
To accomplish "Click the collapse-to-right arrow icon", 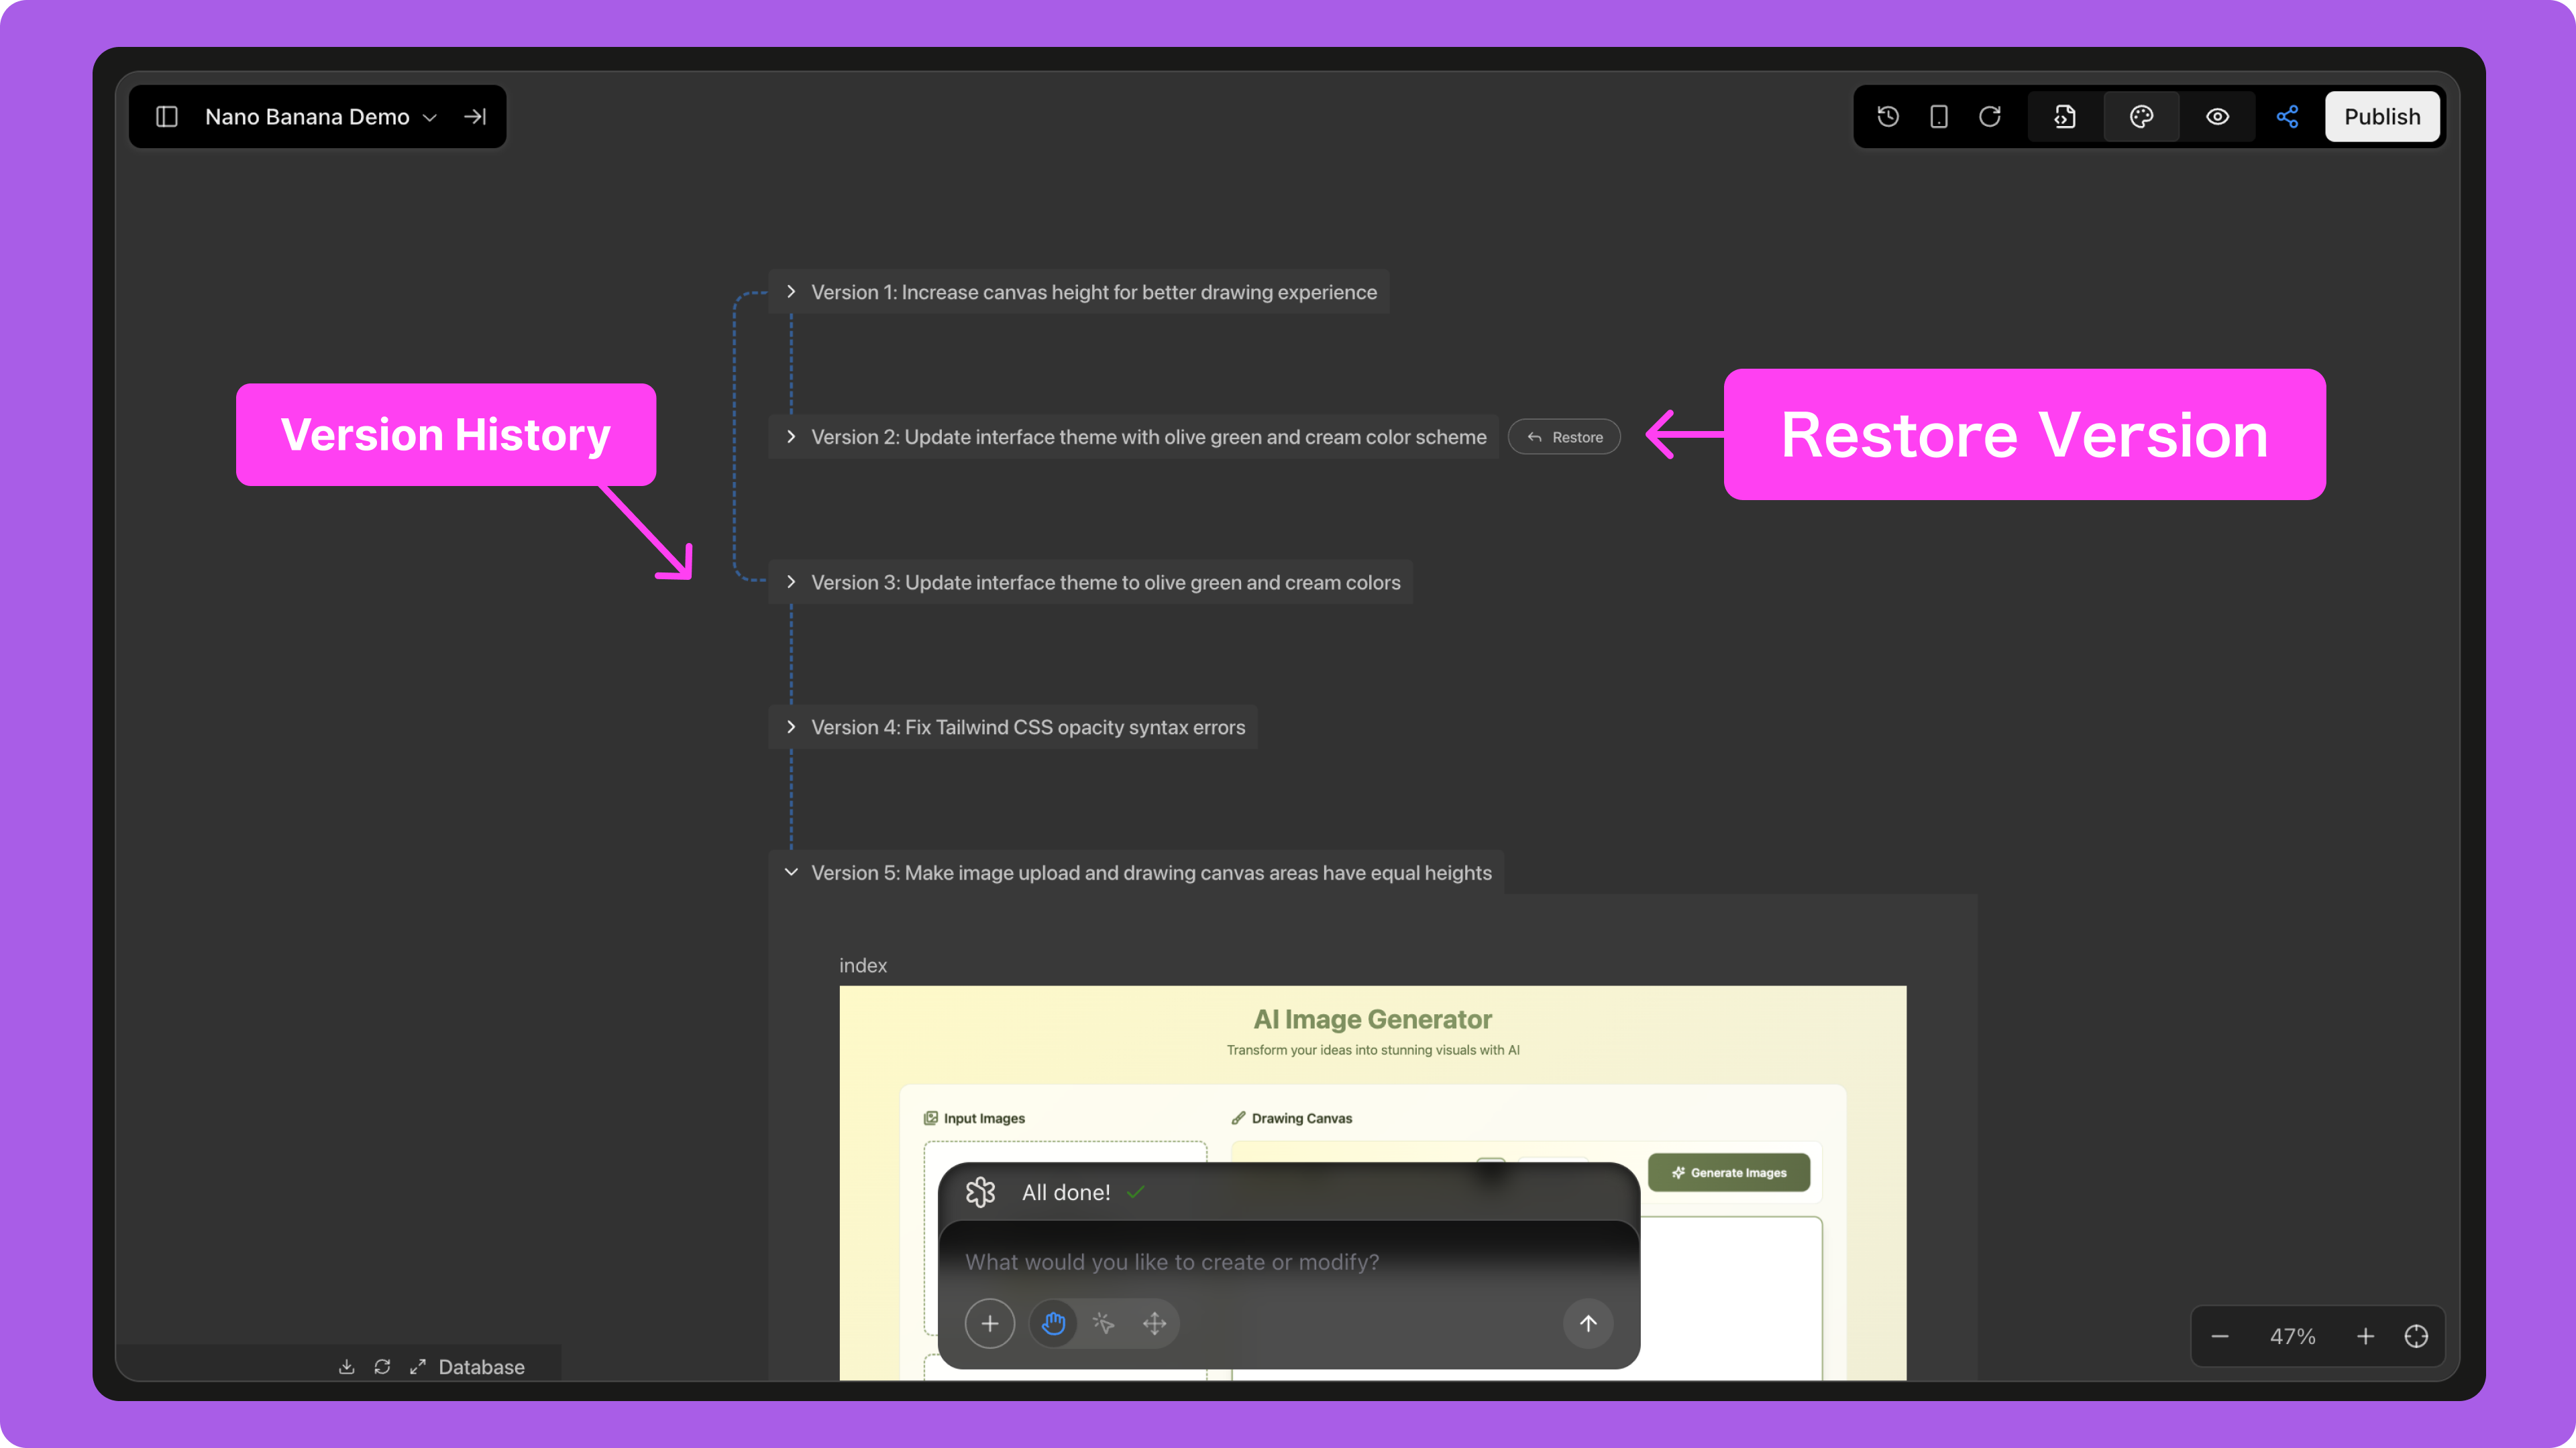I will (x=475, y=117).
